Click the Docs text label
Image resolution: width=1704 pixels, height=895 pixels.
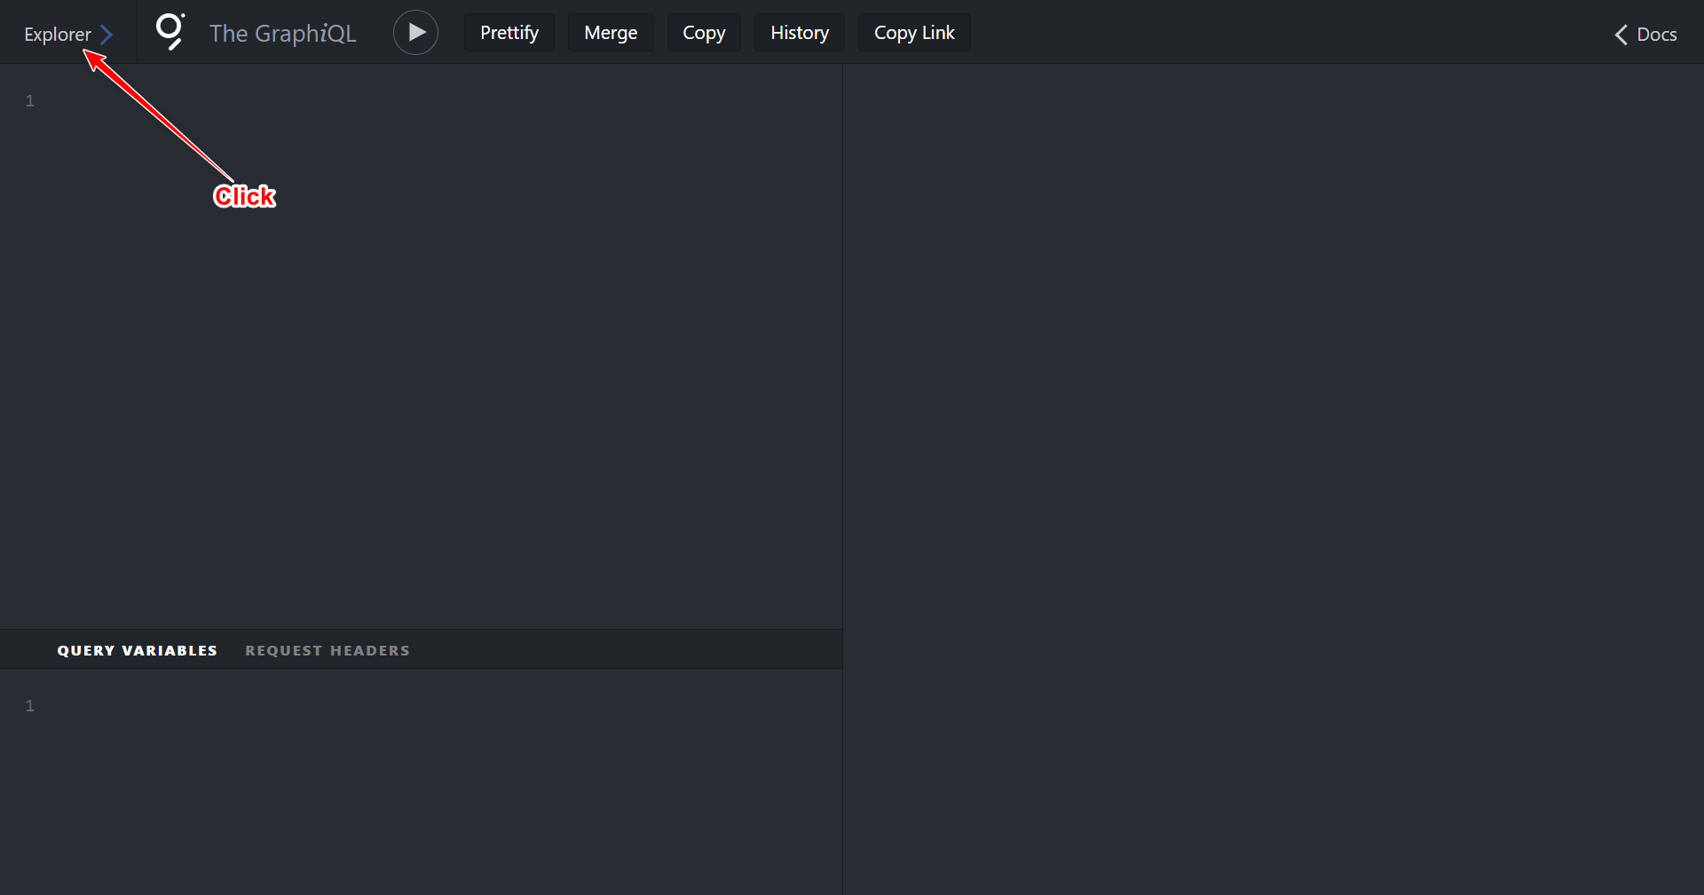[1656, 35]
